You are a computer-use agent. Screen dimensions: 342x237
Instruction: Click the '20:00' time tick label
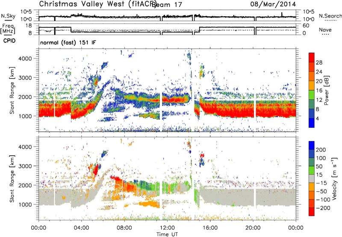[253, 228]
